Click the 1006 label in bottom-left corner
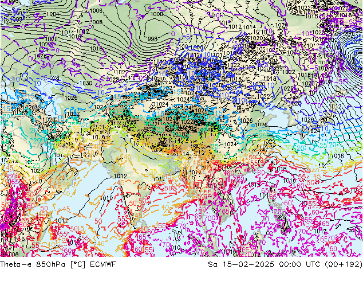363x281 pixels. 10,254
